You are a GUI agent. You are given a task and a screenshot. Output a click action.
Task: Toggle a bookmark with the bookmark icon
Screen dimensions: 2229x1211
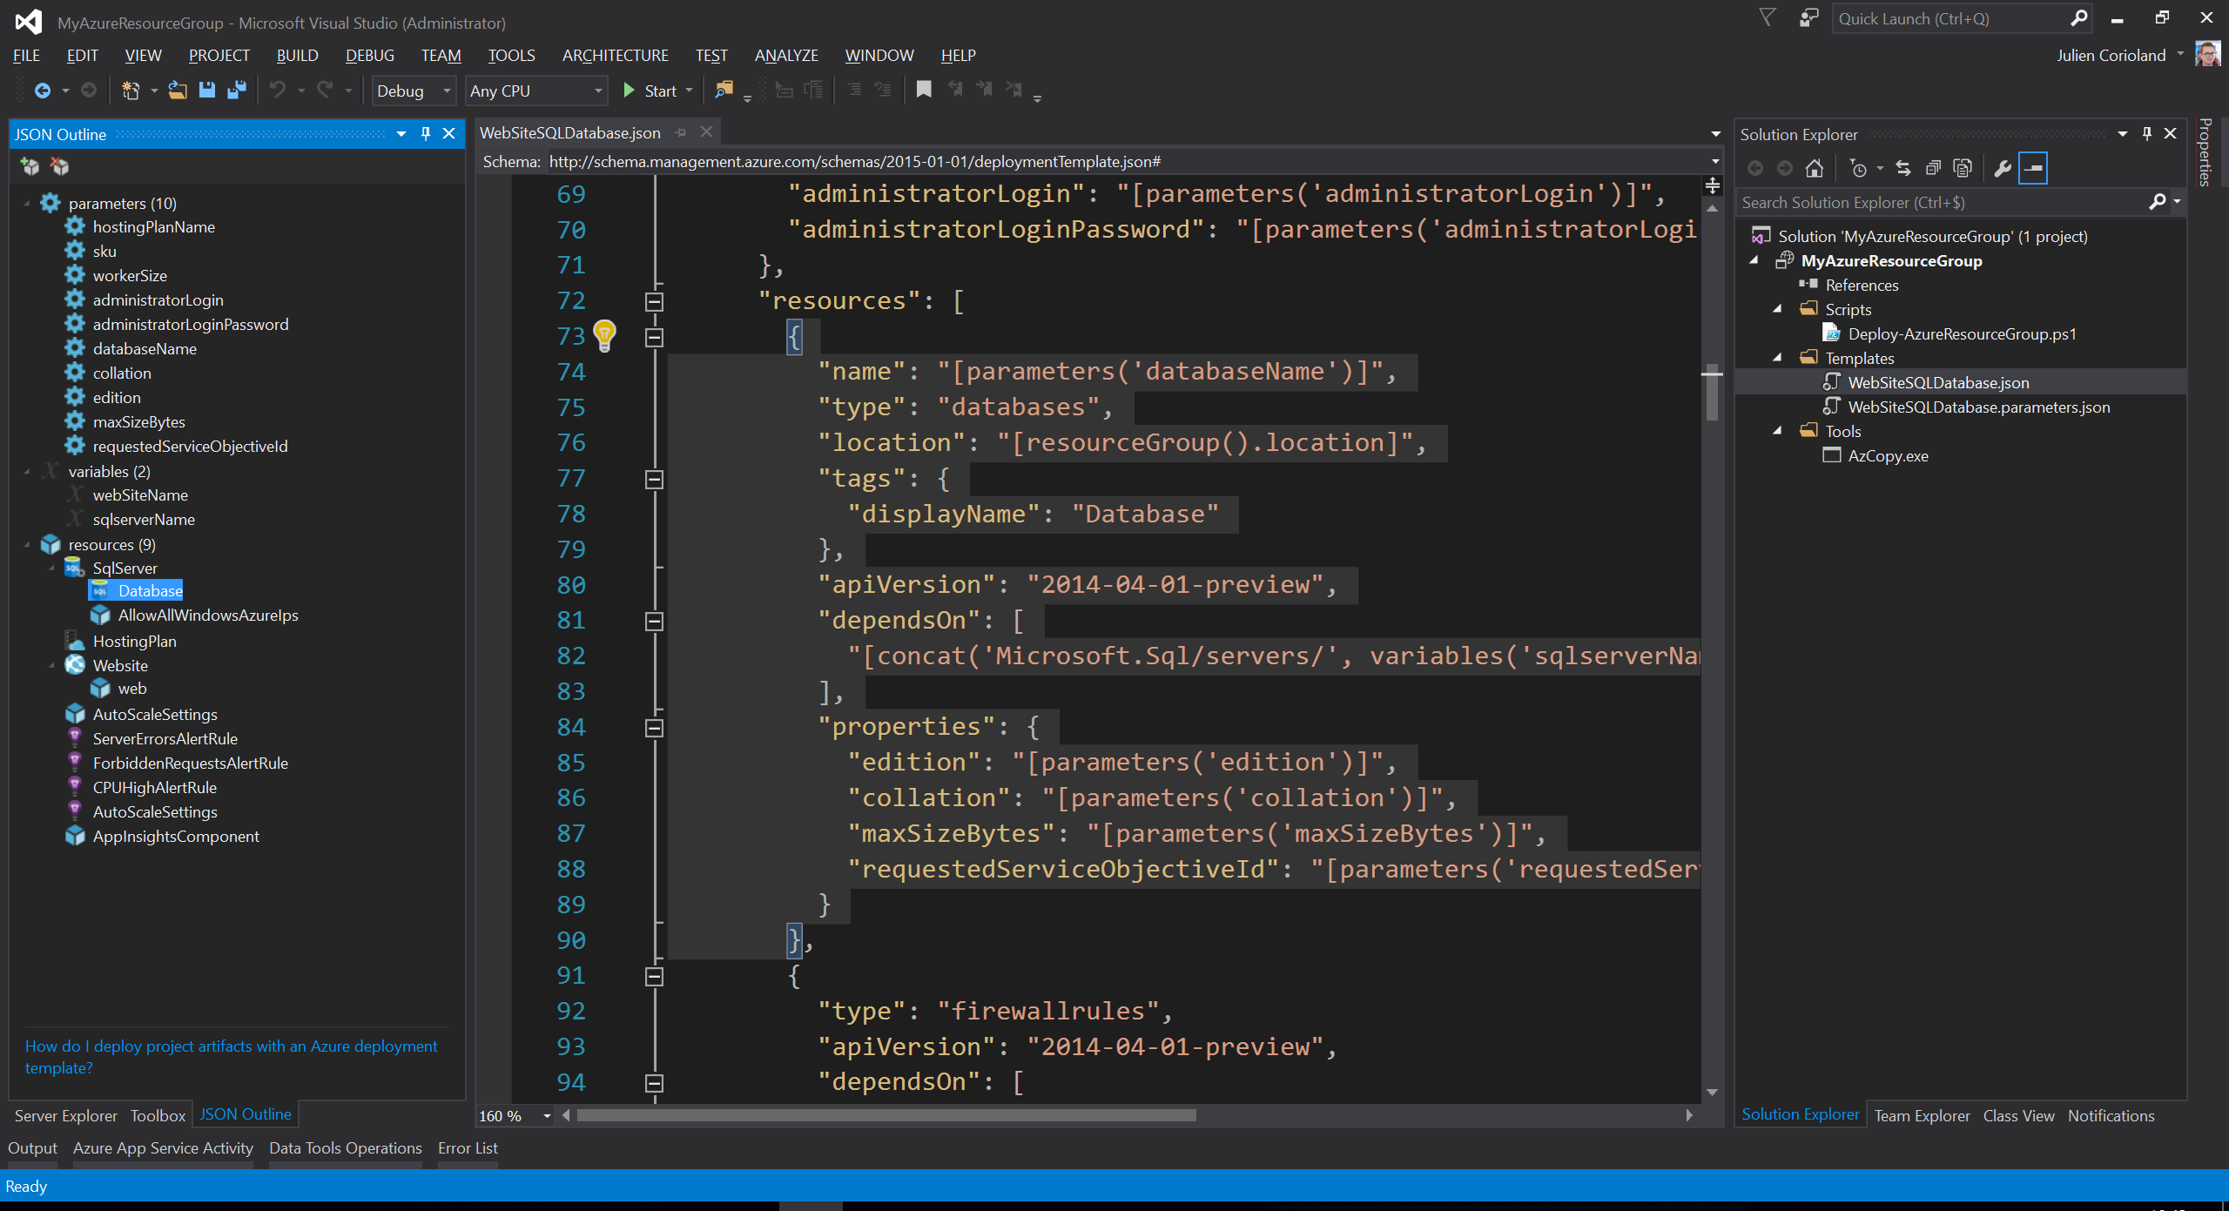click(x=924, y=90)
